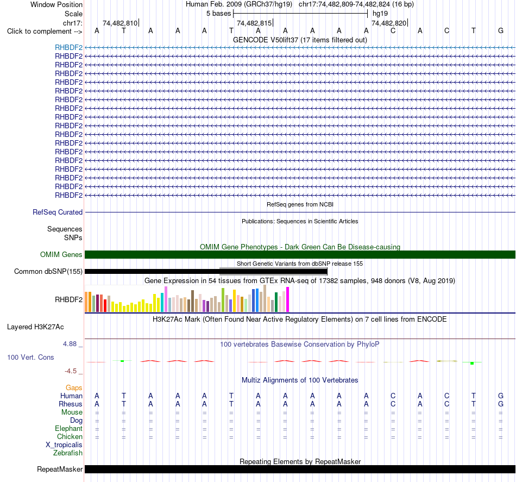The width and height of the screenshot is (516, 482).
Task: Click the Dog alignment row label
Action: pyautogui.click(x=76, y=421)
